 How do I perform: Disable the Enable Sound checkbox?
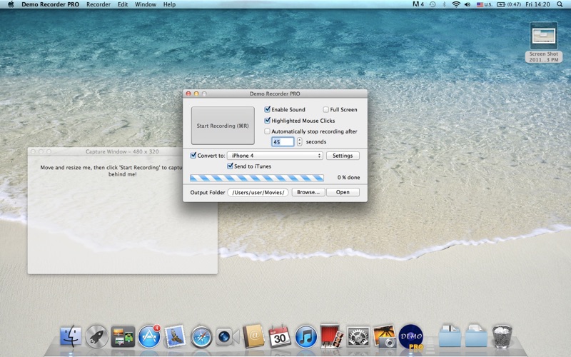(x=267, y=109)
